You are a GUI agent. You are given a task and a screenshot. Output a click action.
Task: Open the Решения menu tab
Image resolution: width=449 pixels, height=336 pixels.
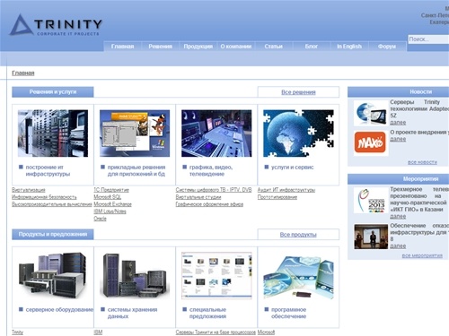[x=160, y=47]
